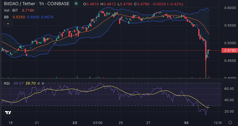Click the Vol · BIT indicator label

[x=11, y=10]
